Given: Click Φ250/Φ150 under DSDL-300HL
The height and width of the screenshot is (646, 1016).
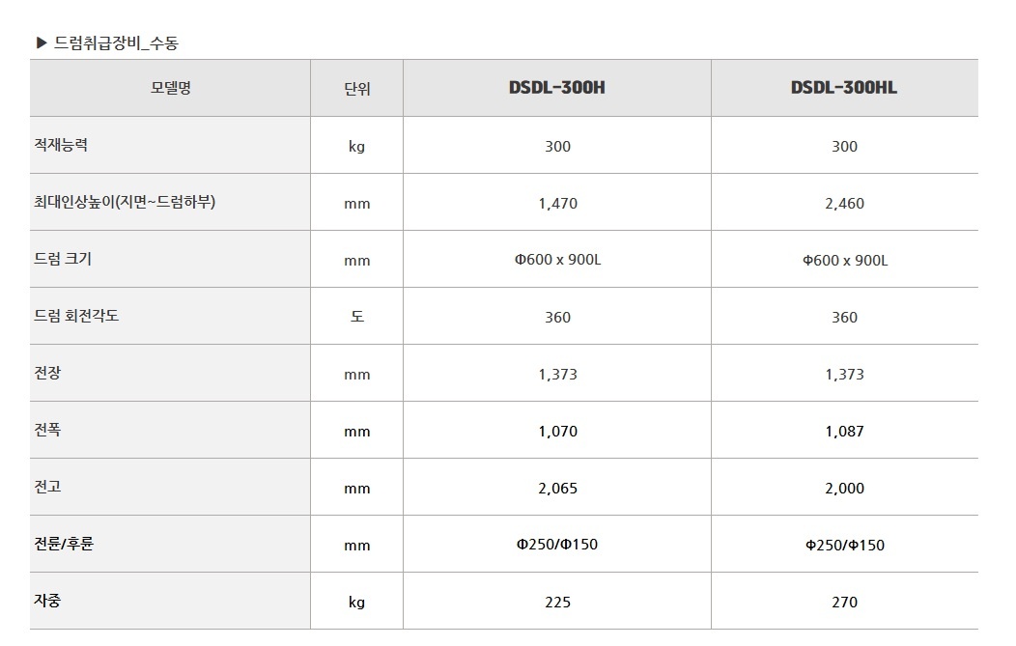Looking at the screenshot, I should [845, 546].
